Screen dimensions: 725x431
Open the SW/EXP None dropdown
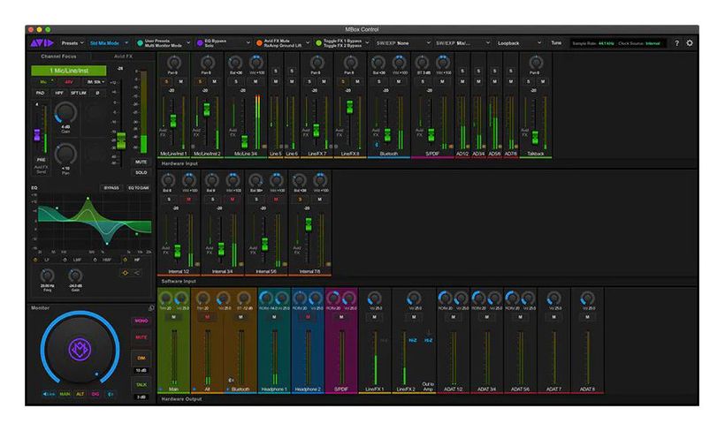coord(403,43)
